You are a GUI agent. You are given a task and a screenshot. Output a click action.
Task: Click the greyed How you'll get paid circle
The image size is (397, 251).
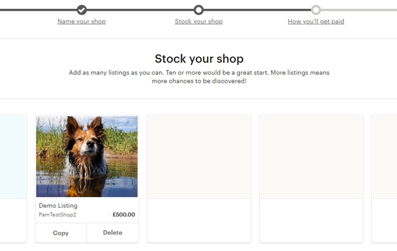click(x=316, y=10)
